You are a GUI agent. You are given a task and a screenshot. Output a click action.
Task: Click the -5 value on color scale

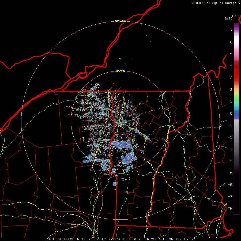[230, 173]
